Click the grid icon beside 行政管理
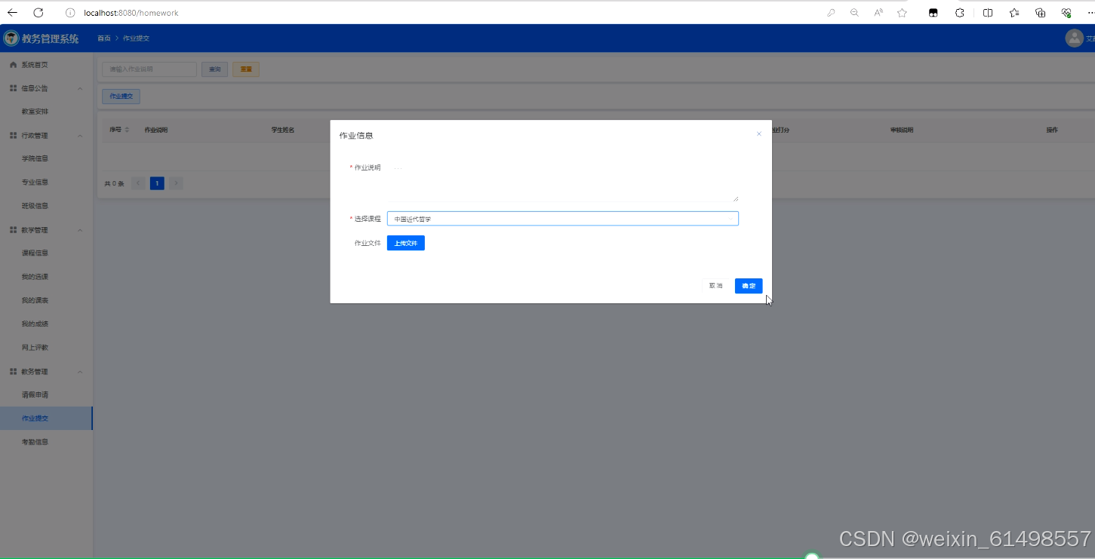 [x=12, y=134]
